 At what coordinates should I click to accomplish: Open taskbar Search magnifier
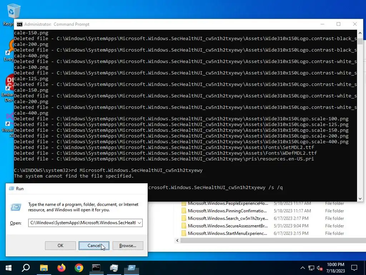tap(26, 268)
